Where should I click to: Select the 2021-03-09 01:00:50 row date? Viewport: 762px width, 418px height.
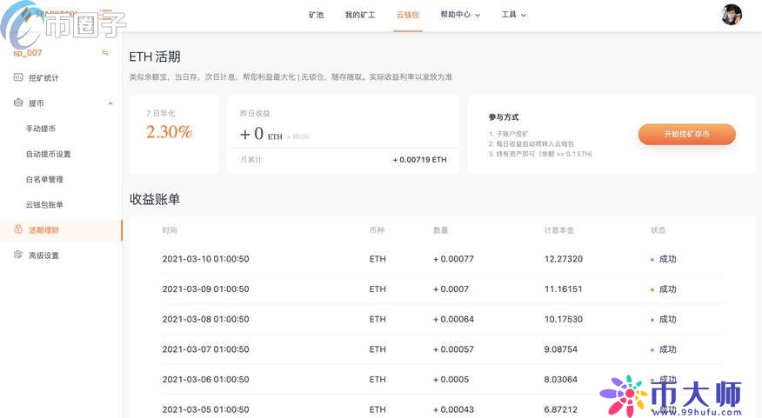[x=205, y=289]
